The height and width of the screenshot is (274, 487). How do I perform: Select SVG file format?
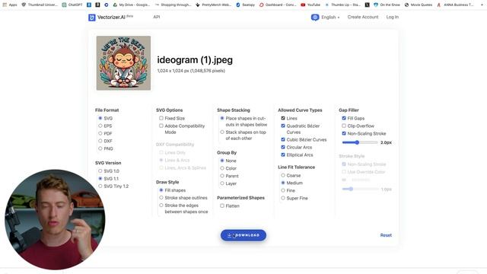click(x=100, y=119)
